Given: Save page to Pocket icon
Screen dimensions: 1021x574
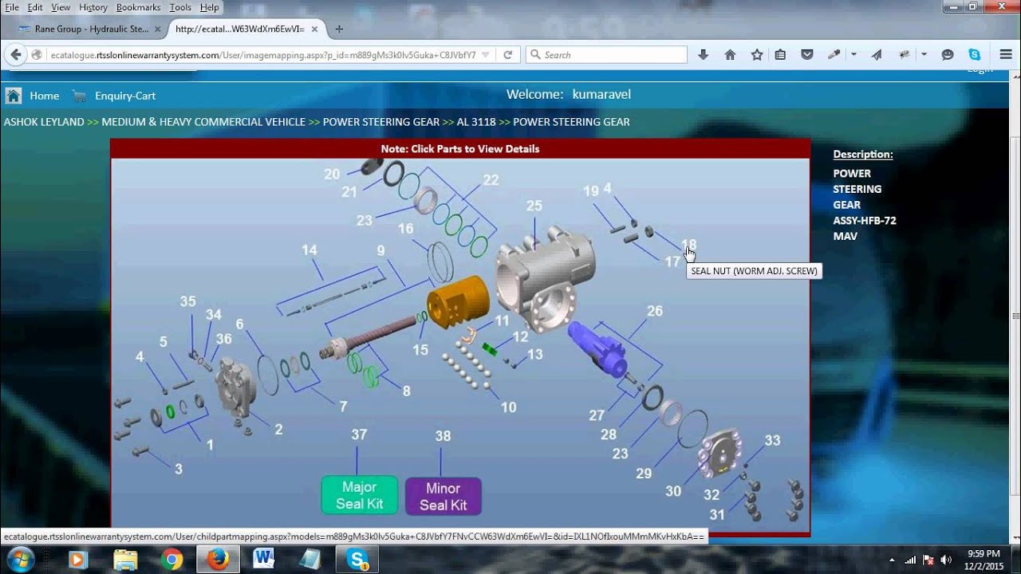Looking at the screenshot, I should click(x=807, y=55).
